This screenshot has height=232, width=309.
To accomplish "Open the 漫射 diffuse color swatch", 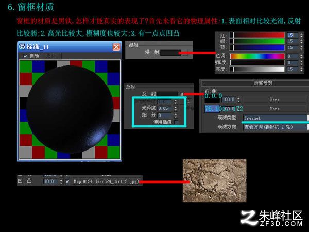I will pos(170,53).
